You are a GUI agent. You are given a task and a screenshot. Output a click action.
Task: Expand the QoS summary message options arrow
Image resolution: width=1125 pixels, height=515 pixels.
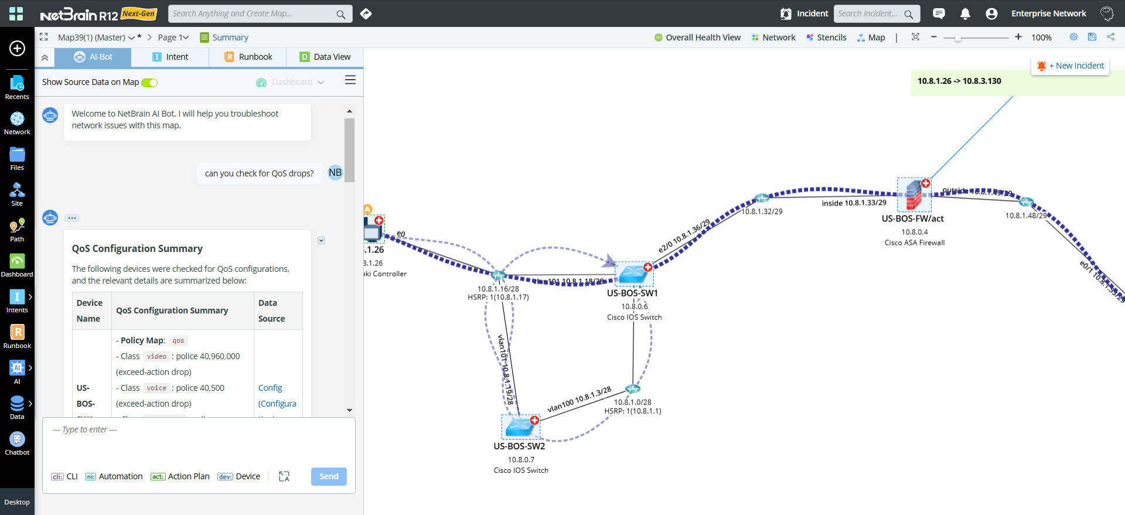point(321,240)
